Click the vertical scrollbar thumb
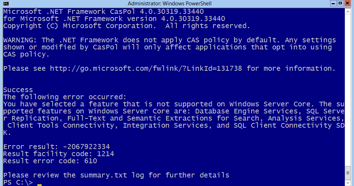The height and width of the screenshot is (186, 354). point(348,173)
